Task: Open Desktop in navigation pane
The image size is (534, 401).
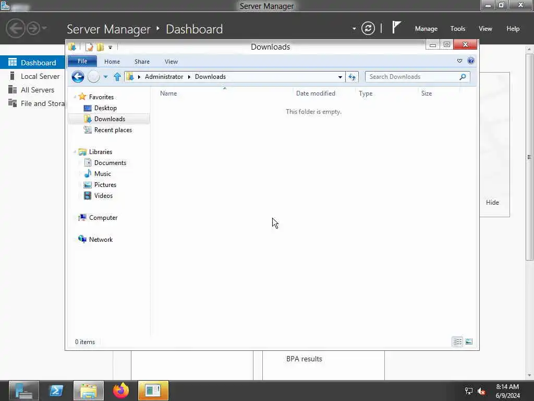Action: [105, 108]
